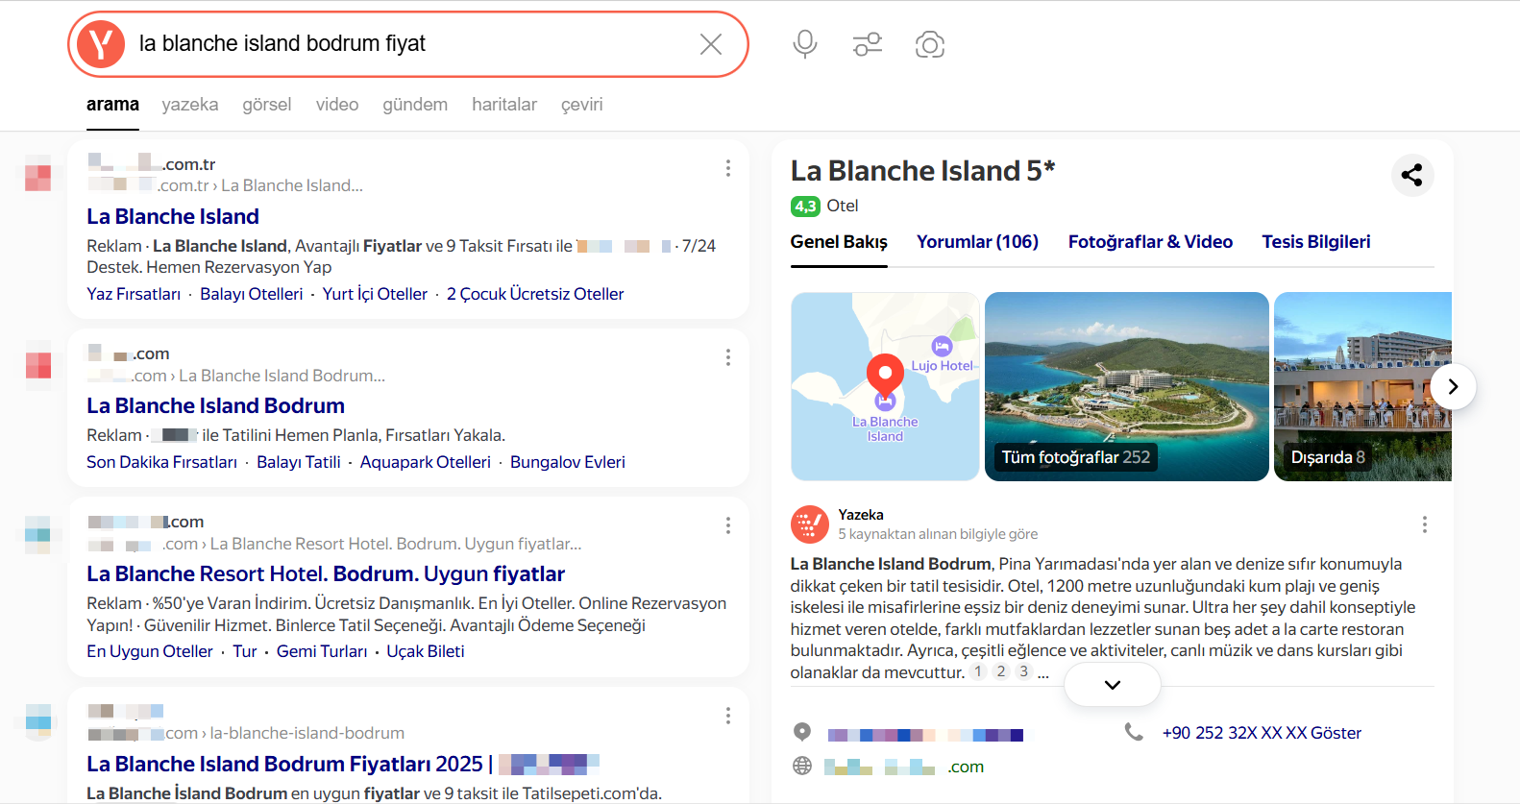Expand the Yazeka description with chevron
This screenshot has width=1520, height=804.
1112,685
